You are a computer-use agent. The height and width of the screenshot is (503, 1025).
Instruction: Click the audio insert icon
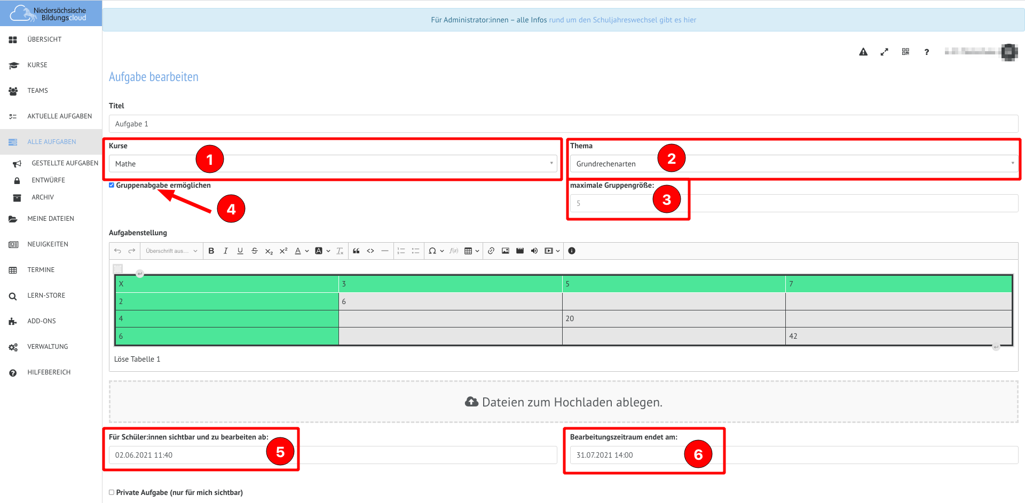tap(534, 251)
